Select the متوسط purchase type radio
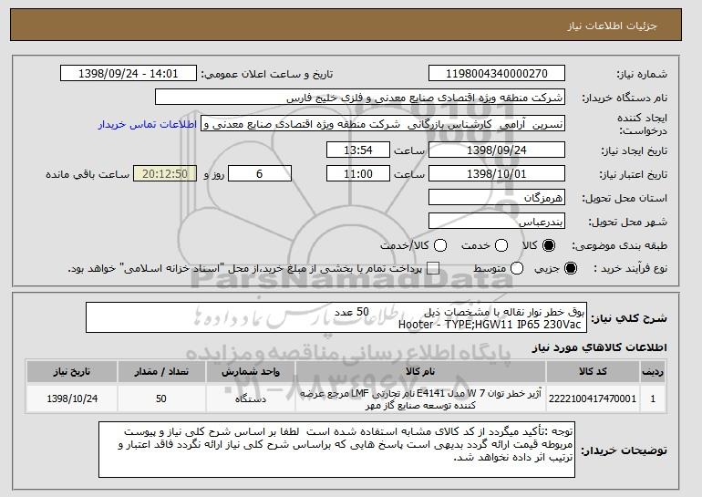The width and height of the screenshot is (702, 497). coord(517,269)
